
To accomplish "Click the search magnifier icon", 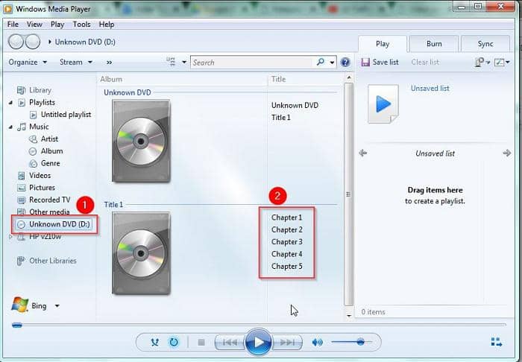I will (321, 63).
